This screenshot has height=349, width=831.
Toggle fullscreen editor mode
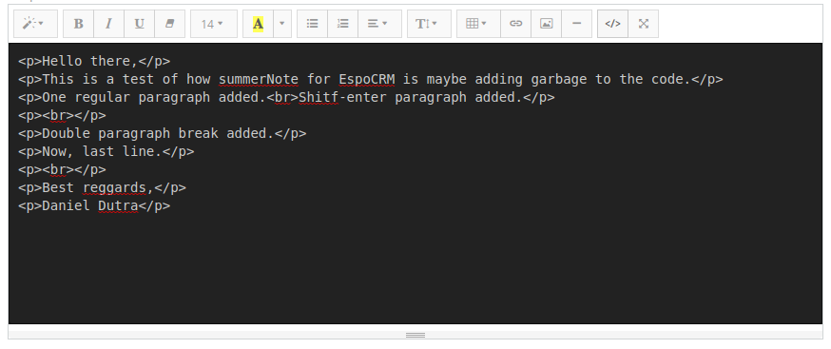(x=644, y=24)
